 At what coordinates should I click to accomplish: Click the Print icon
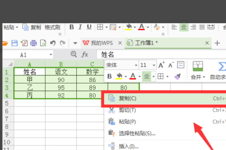(34, 43)
